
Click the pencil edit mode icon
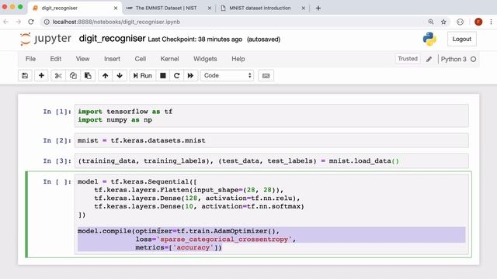(429, 59)
